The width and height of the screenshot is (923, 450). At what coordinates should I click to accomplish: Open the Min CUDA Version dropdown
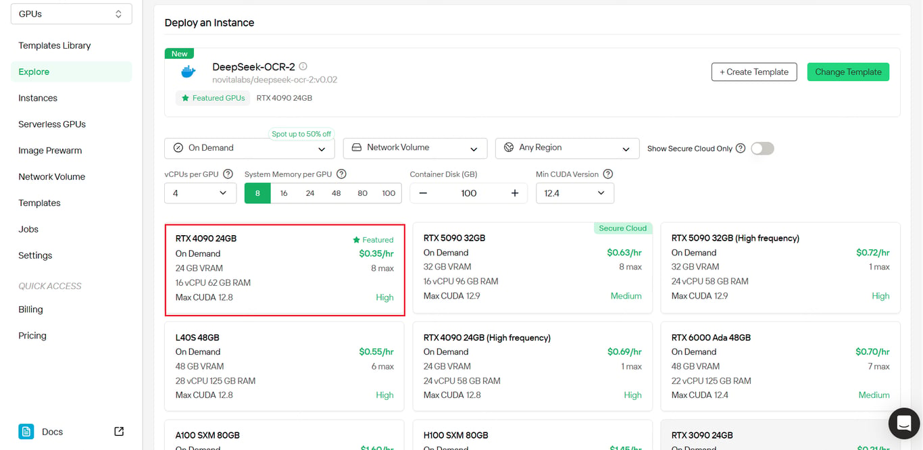pos(575,193)
